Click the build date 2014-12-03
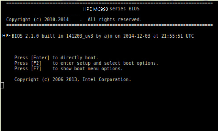 [137, 36]
